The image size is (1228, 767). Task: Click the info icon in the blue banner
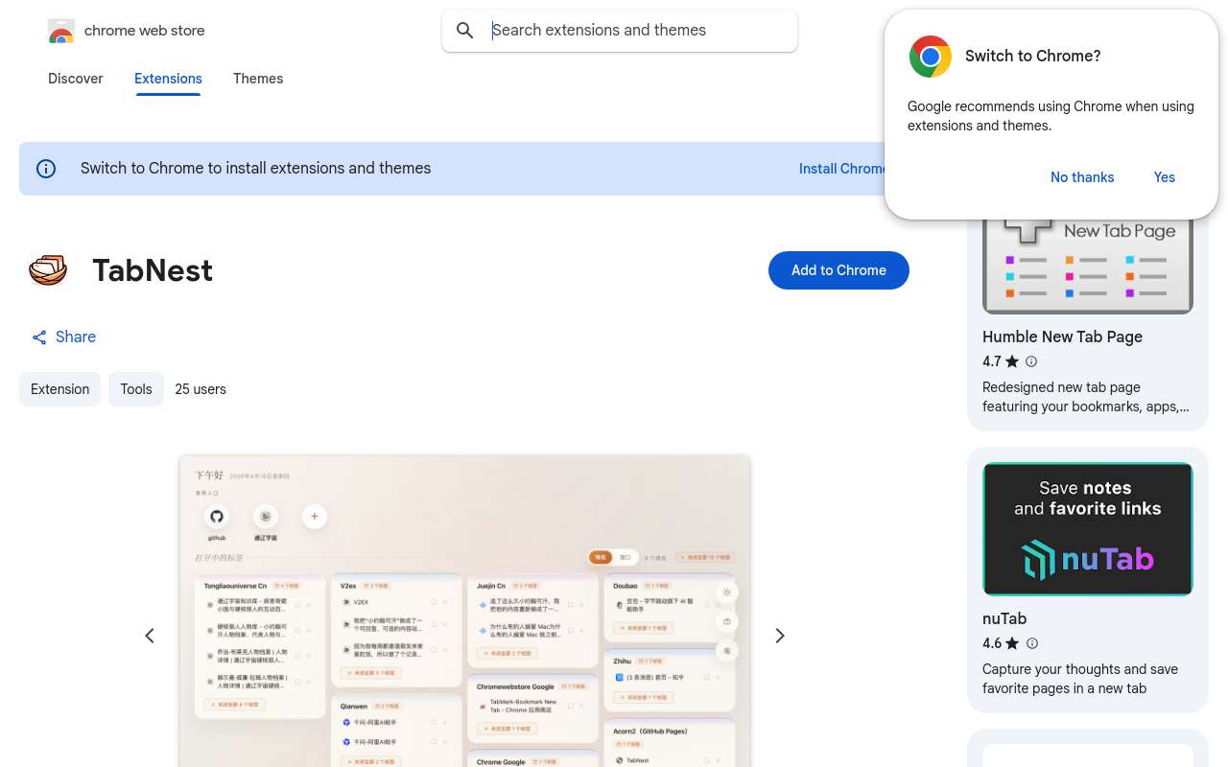click(46, 169)
